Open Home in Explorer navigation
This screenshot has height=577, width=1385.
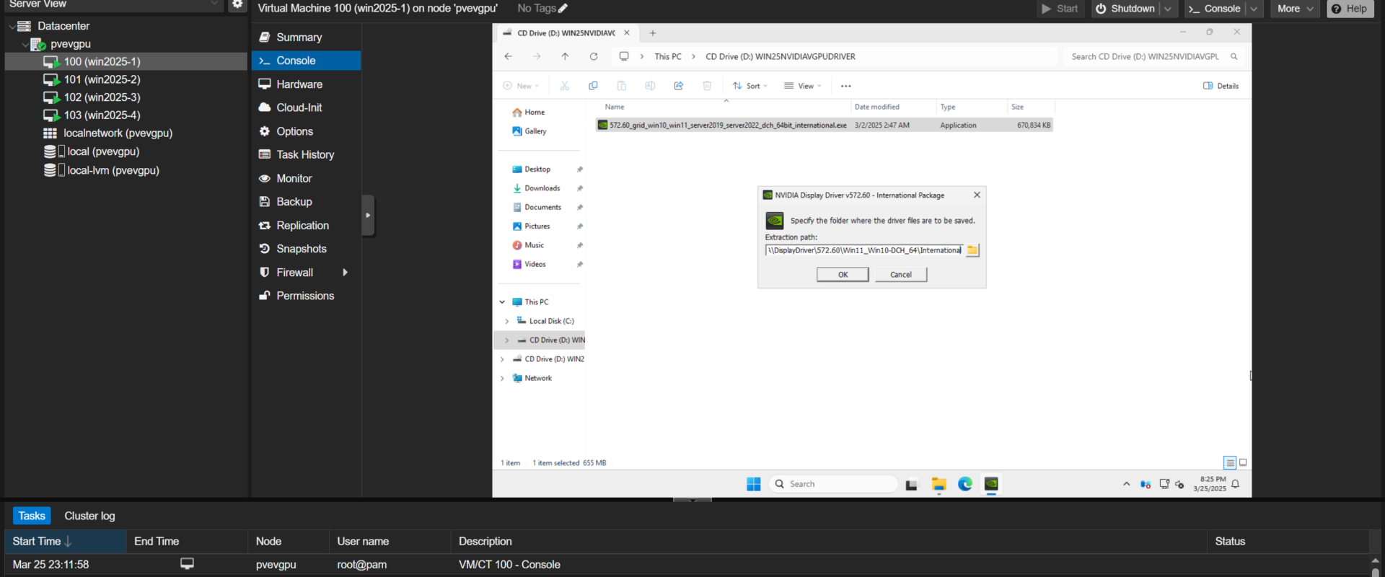coord(528,113)
